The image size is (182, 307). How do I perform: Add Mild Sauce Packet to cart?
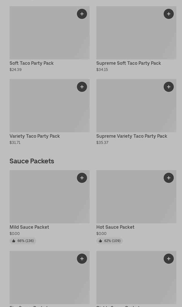[82, 178]
